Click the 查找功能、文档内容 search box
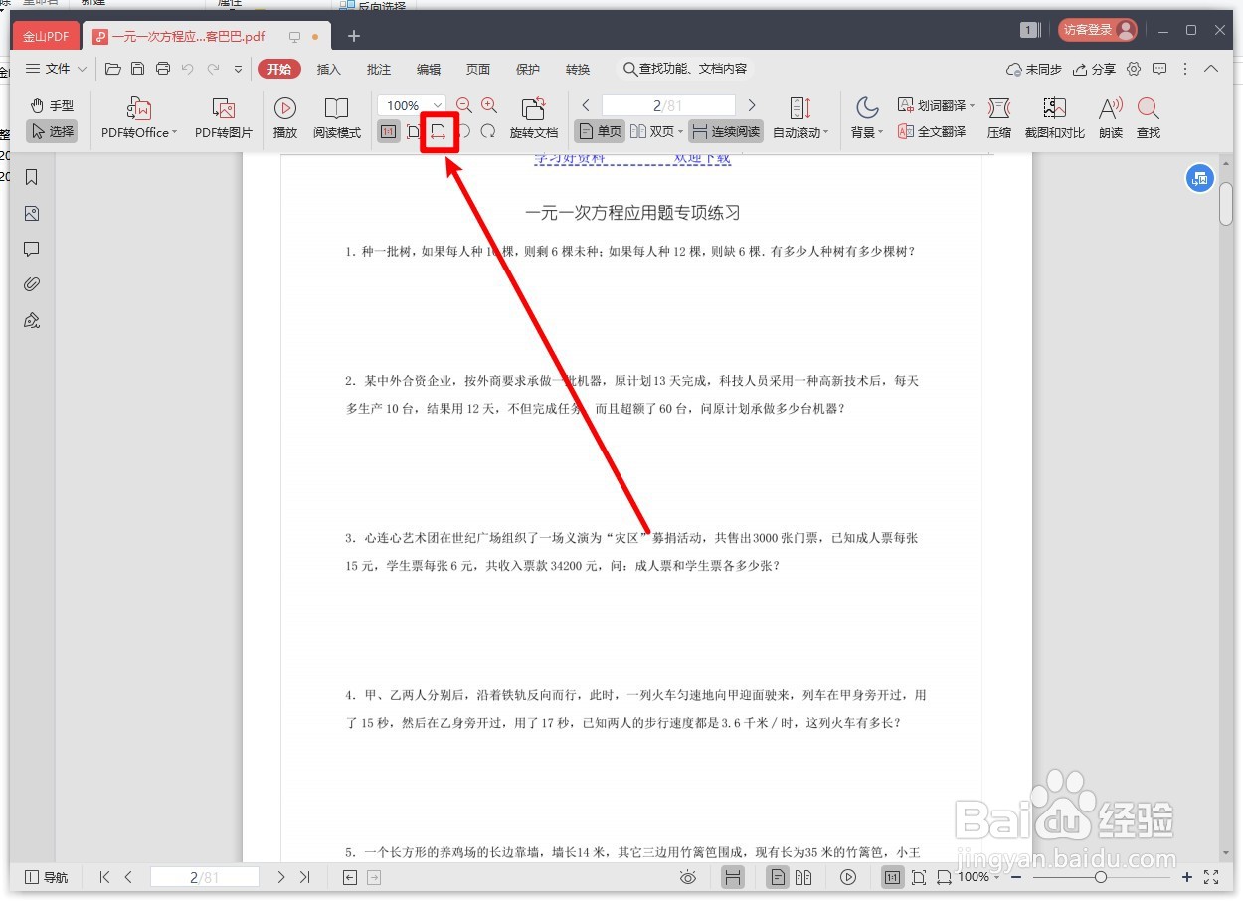Viewport: 1243px width, 901px height. [684, 69]
